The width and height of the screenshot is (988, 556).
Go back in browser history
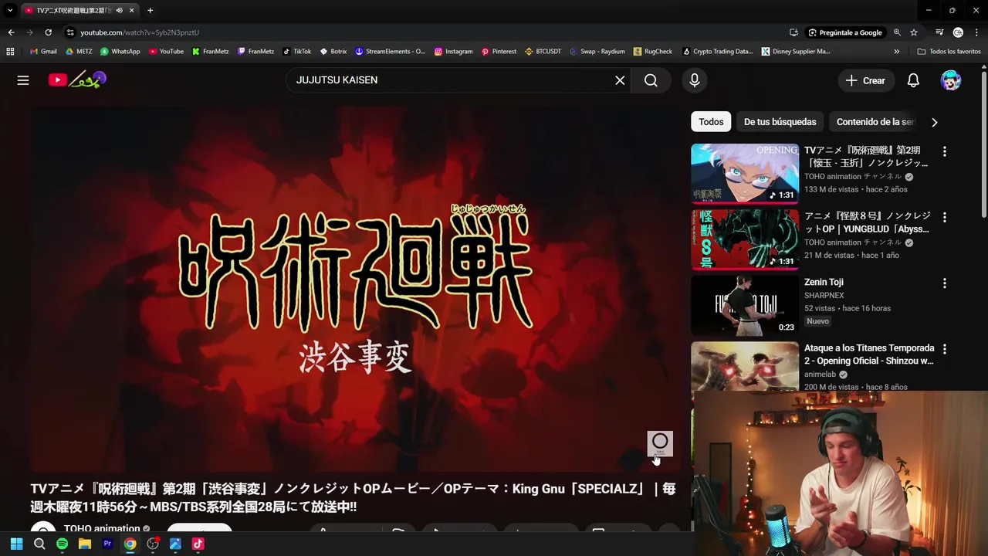pos(11,32)
